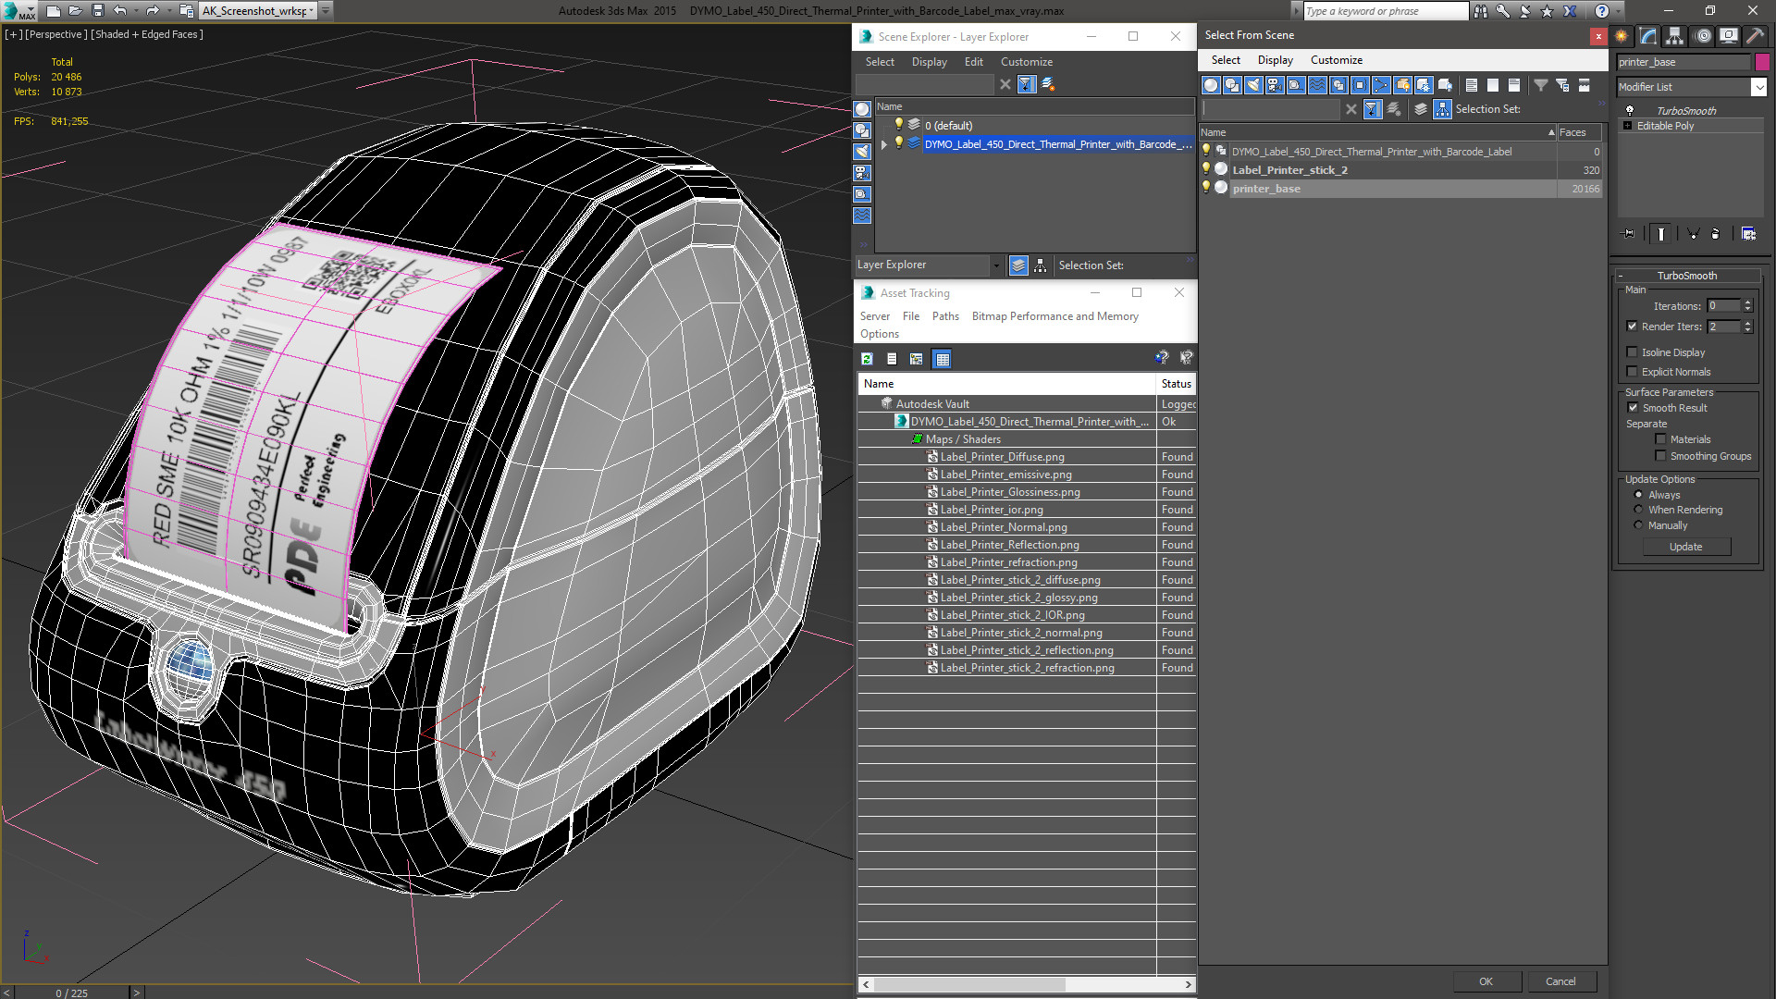Enable Explicit Normals checkbox
Image resolution: width=1776 pixels, height=999 pixels.
1632,372
